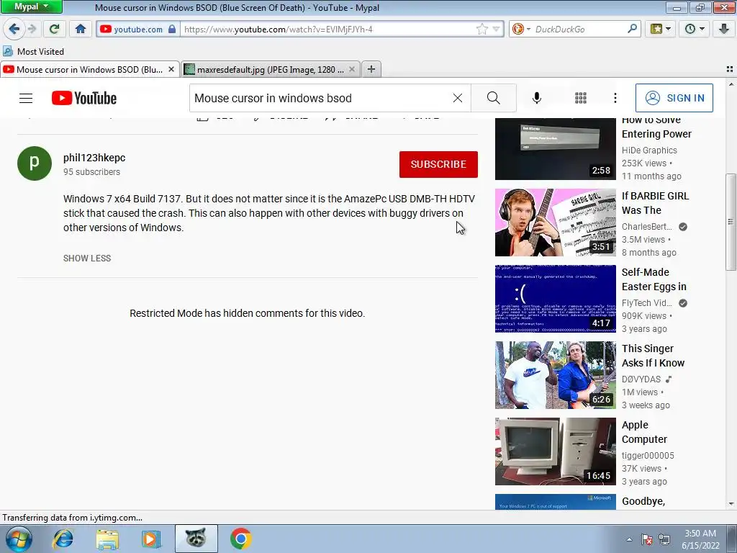
Task: Open the history clock toolbar button
Action: pos(695,29)
